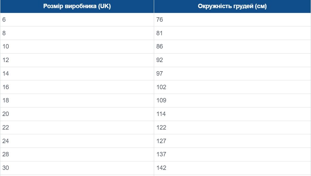Screen dimensions: 311x176
Task: Click the chest value 142 cell
Action: click(x=161, y=168)
